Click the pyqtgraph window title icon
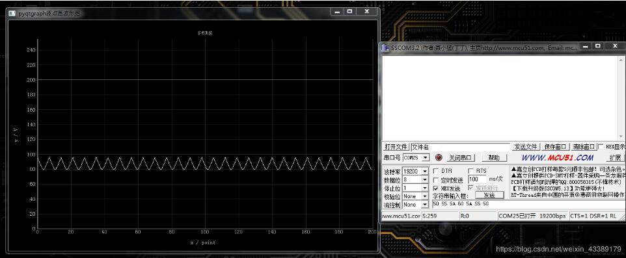Image resolution: width=626 pixels, height=258 pixels. (12, 13)
